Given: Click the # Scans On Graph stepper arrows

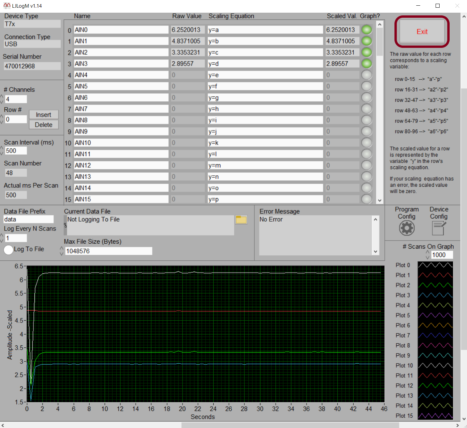Looking at the screenshot, I should (428, 255).
